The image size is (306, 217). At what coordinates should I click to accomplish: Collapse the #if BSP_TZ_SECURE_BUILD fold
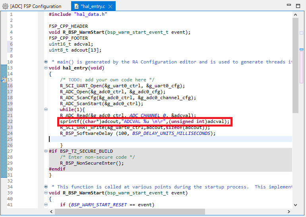click(x=46, y=151)
